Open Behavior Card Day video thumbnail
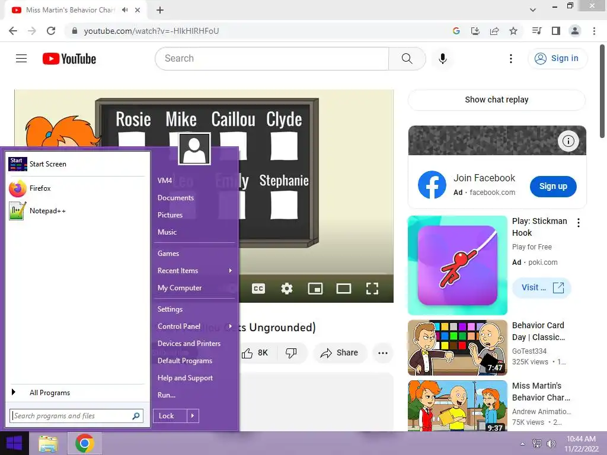This screenshot has width=607, height=455. pos(458,347)
